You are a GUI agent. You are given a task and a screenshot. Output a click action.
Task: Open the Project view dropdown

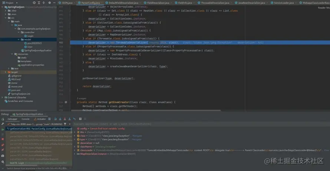pyautogui.click(x=17, y=3)
